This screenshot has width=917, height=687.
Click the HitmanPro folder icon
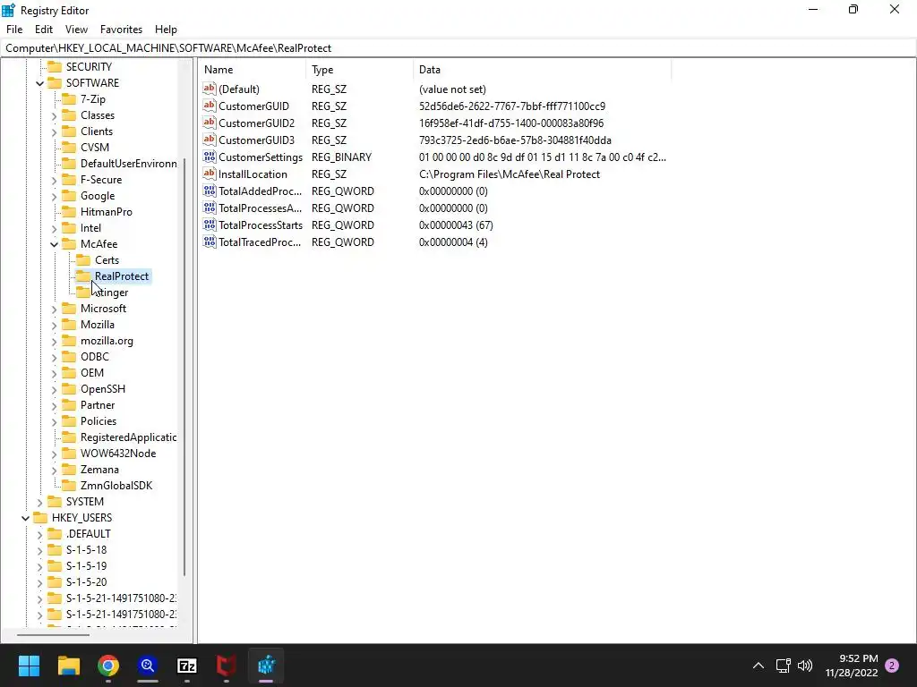coord(69,211)
